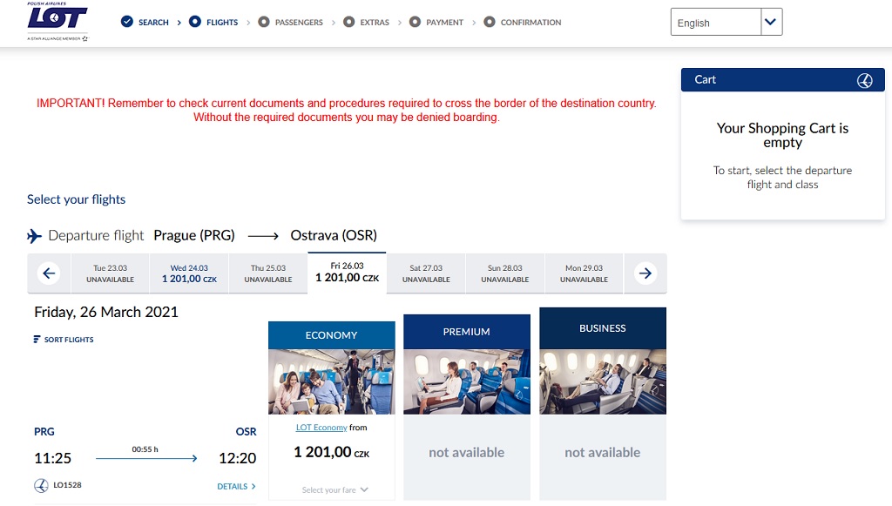The height and width of the screenshot is (506, 892).
Task: Select the Thu 25.03 date tab
Action: click(268, 273)
